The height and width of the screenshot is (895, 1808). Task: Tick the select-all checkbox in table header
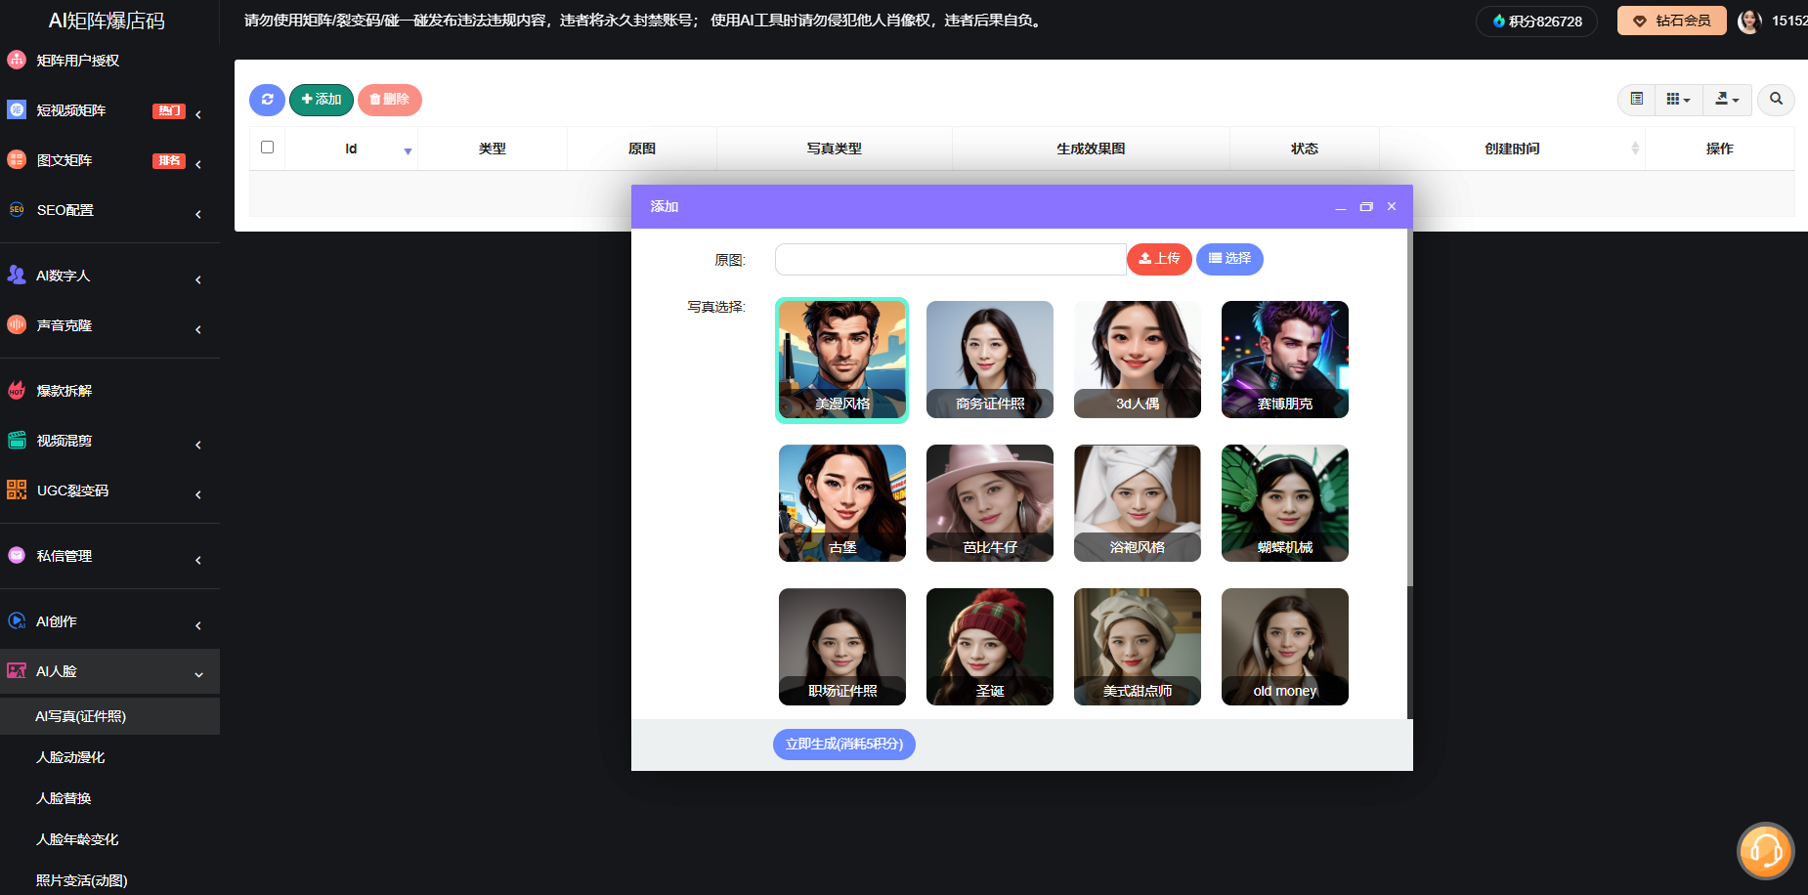267,148
